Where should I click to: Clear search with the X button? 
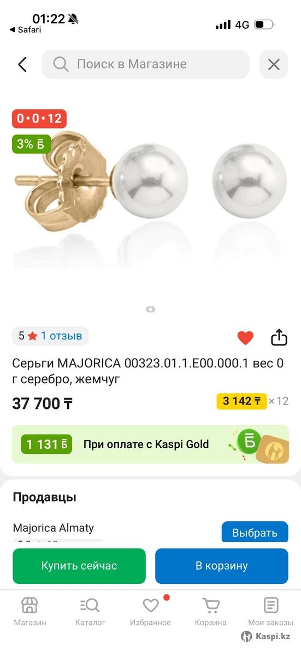(274, 65)
